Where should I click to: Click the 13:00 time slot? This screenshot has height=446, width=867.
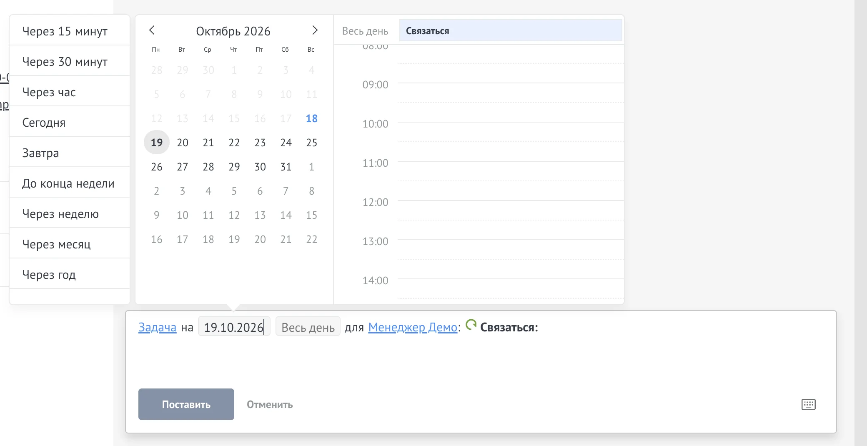coord(511,249)
